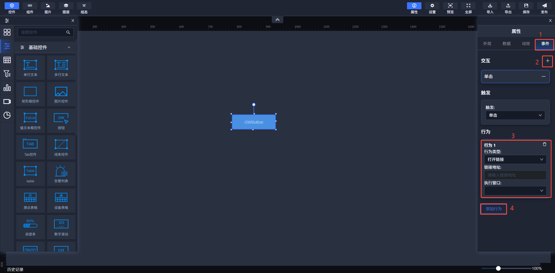Screen dimensions: 555x273
Task: Publish the project with 发布
Action: point(544,8)
